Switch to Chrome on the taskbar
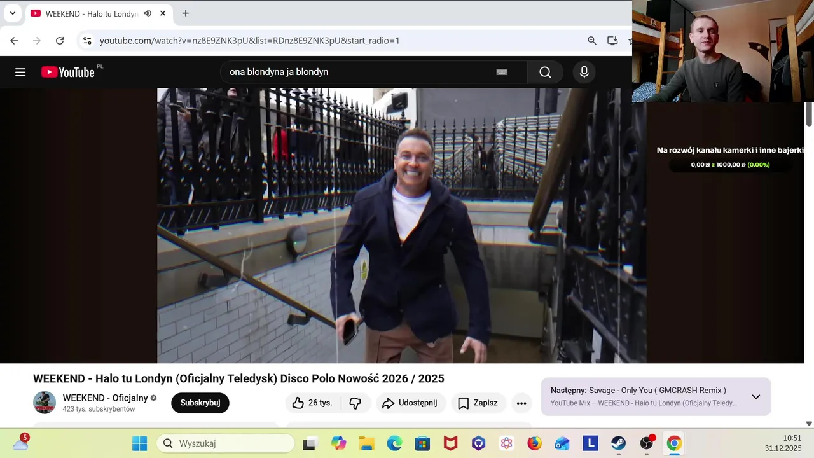 pos(674,443)
